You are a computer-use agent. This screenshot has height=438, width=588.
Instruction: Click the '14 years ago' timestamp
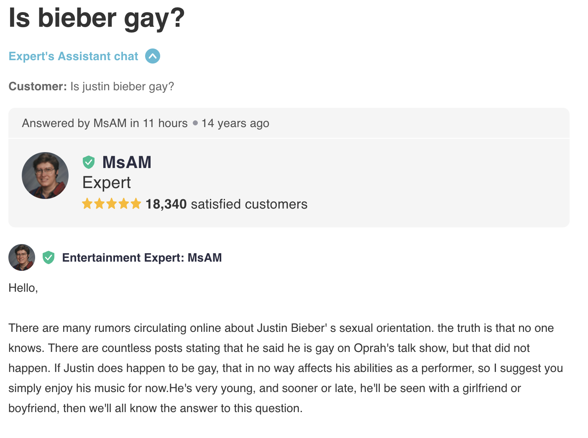coord(235,123)
